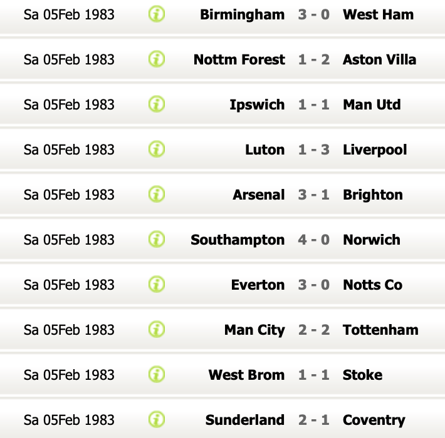Viewport: 445px width, 438px height.
Task: Open match info for Luton vs Liverpool
Action: point(157,149)
